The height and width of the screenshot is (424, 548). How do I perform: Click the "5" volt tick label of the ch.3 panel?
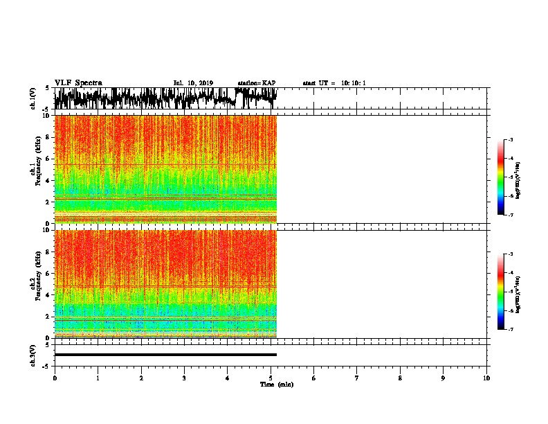[x=47, y=345]
